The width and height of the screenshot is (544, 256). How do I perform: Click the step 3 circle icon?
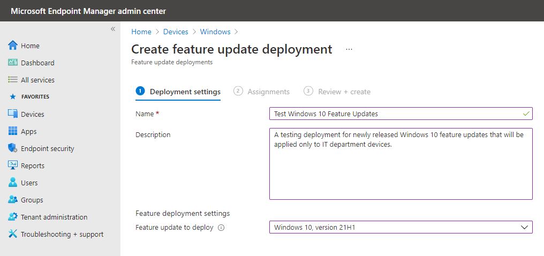tap(308, 91)
